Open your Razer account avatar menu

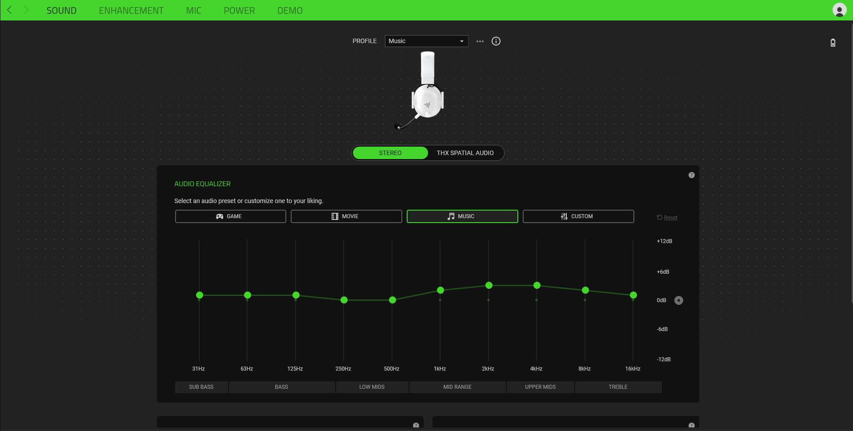pyautogui.click(x=839, y=10)
